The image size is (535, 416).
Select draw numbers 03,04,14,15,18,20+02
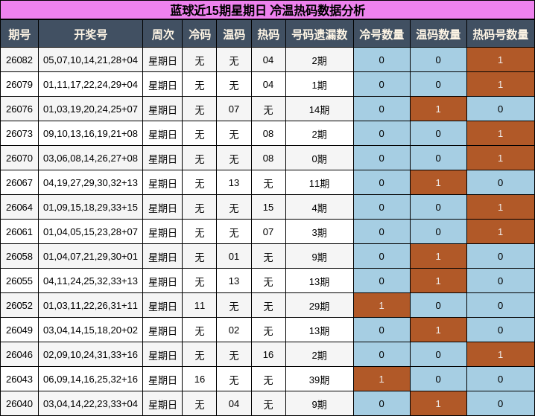[x=90, y=330]
